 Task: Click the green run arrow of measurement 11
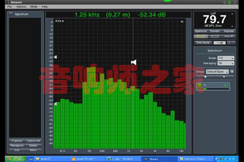coord(226,85)
